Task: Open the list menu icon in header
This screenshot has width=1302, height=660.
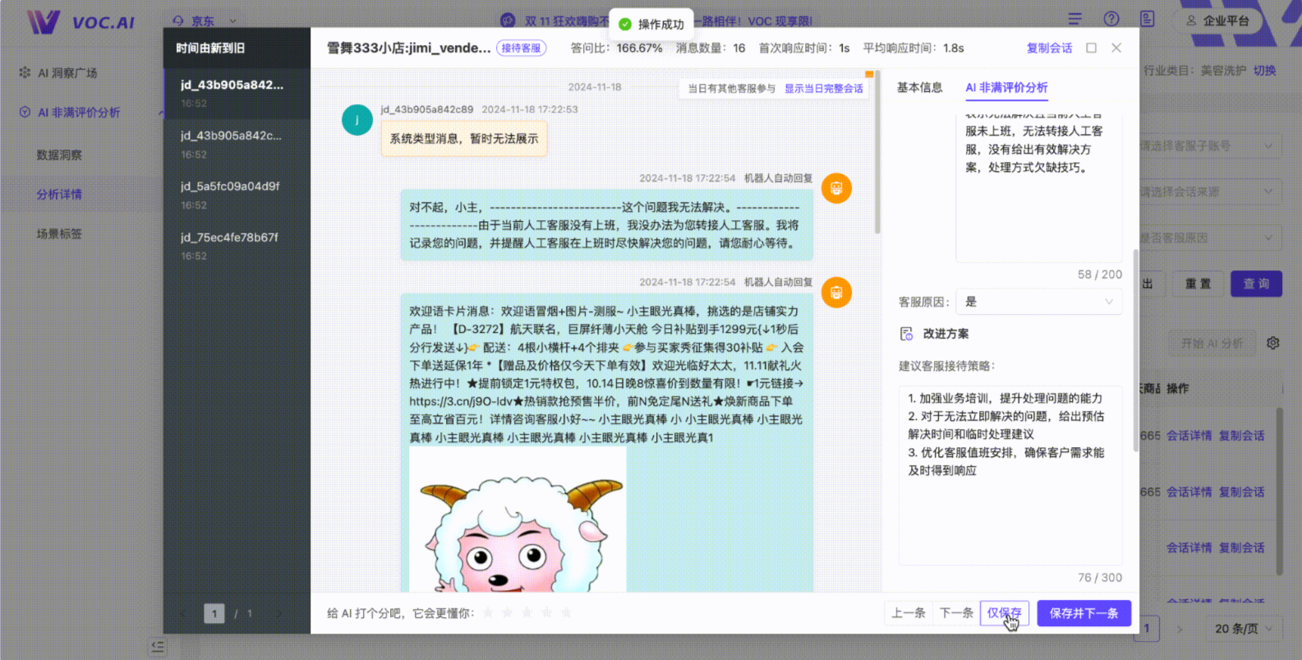Action: (x=1074, y=19)
